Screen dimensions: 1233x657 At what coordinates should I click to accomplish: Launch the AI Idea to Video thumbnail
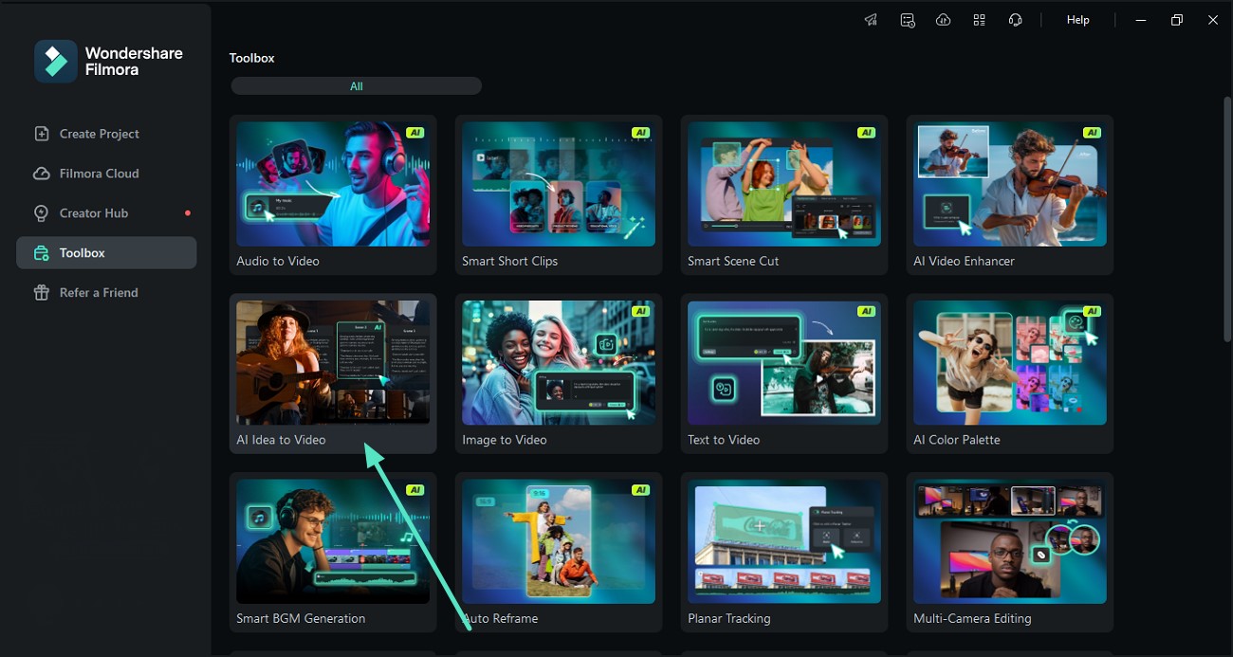(x=333, y=362)
